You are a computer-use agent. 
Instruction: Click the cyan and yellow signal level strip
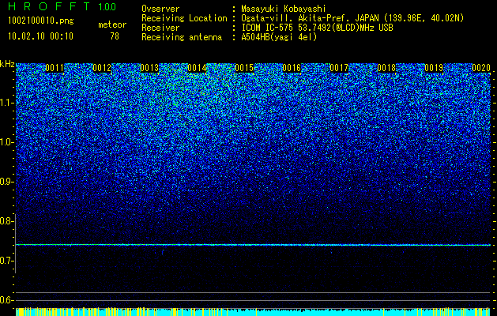point(254,311)
